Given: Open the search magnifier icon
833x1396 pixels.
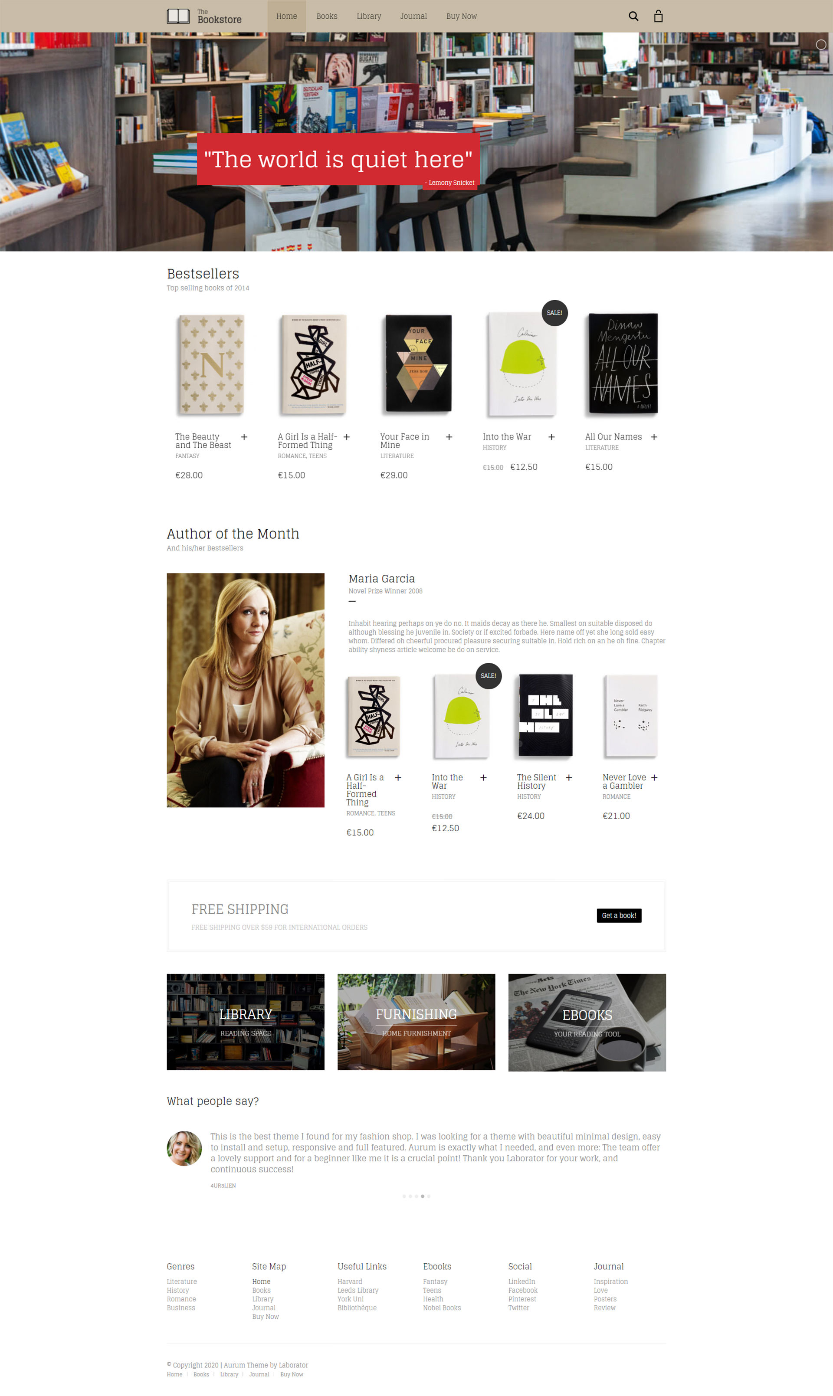Looking at the screenshot, I should click(633, 16).
